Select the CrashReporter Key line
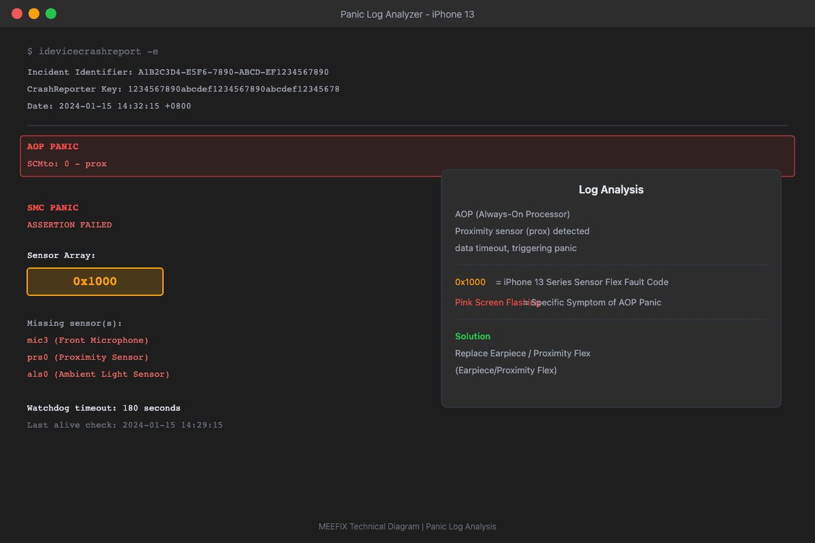The width and height of the screenshot is (815, 543). tap(183, 89)
